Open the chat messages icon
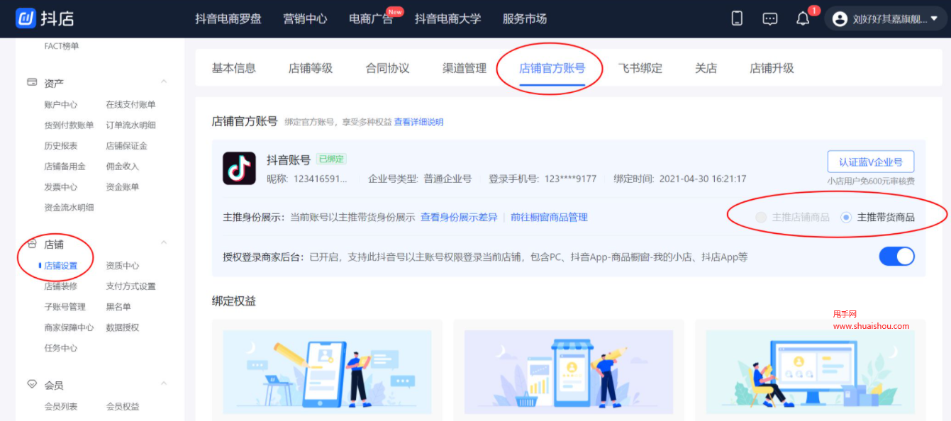This screenshot has height=421, width=951. (x=770, y=19)
